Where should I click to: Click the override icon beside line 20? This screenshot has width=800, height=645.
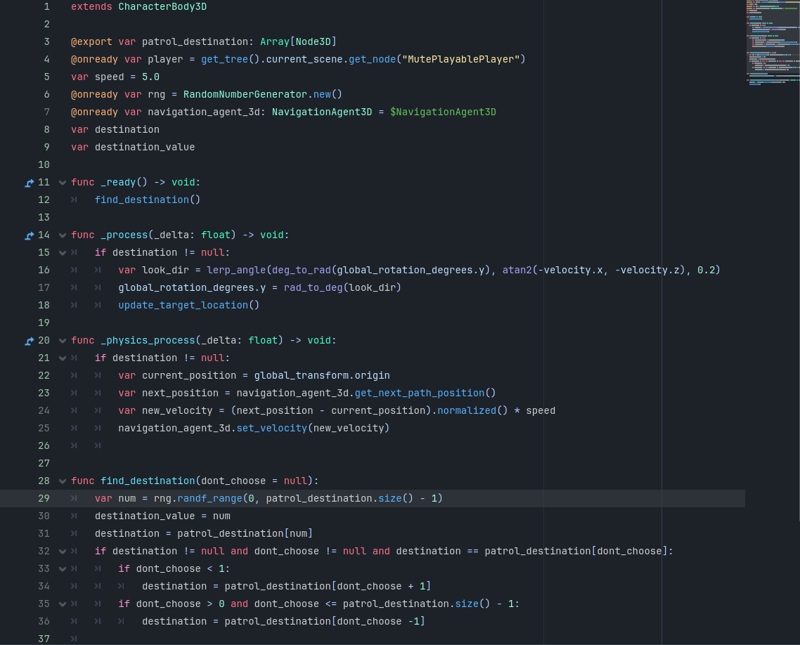point(30,341)
